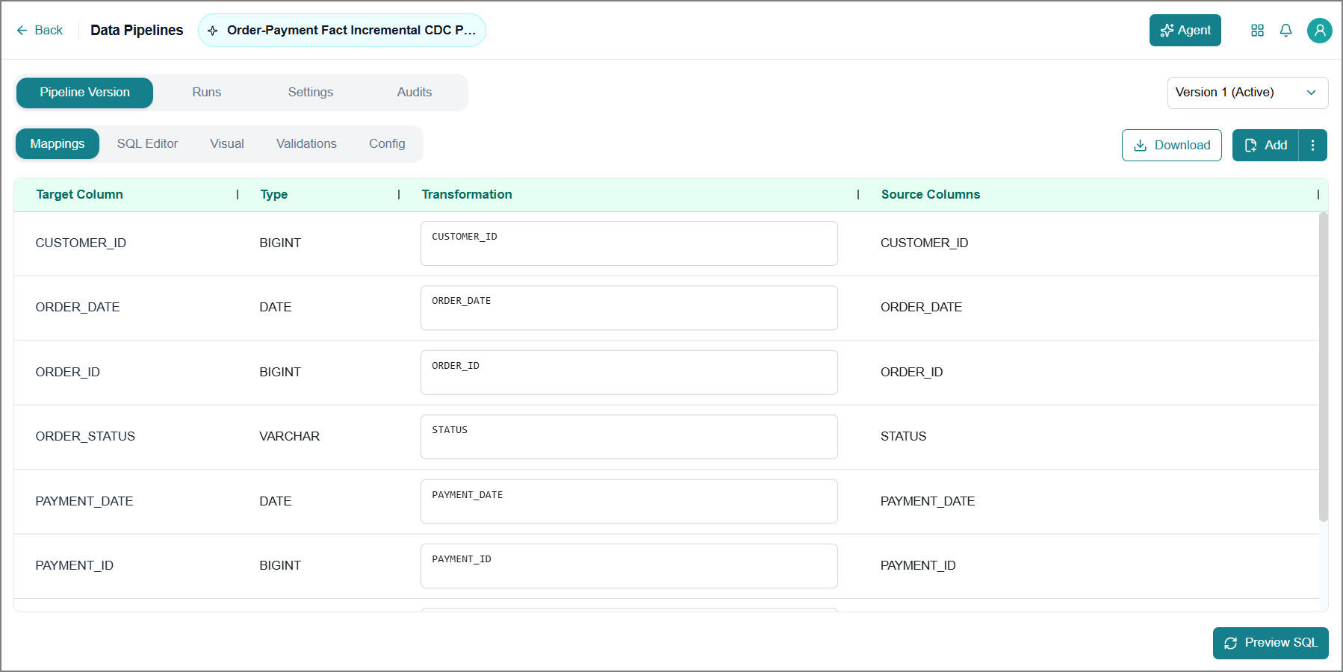Sort by Target Column header
The image size is (1343, 672).
pyautogui.click(x=79, y=194)
